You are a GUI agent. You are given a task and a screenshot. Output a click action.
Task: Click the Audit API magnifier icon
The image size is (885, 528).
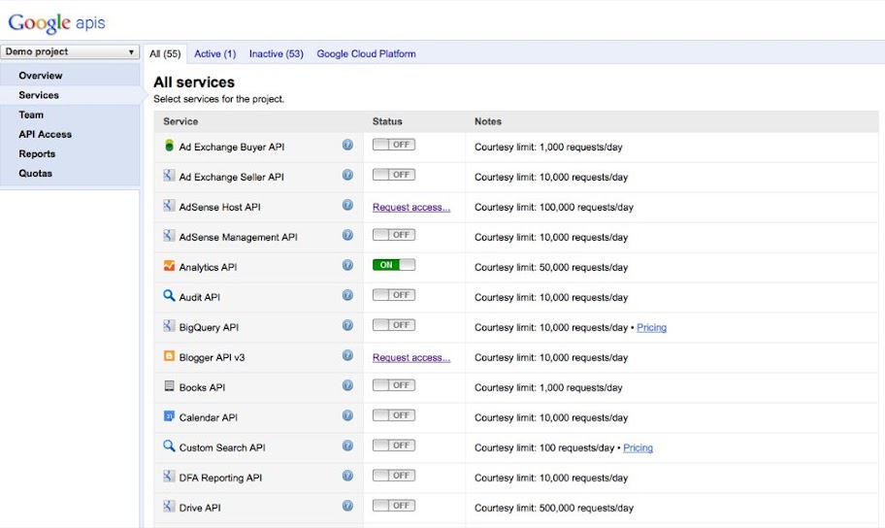click(x=169, y=296)
